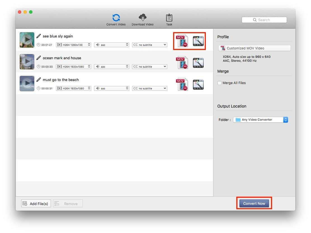311x233 pixels.
Task: Play thumbnail for 'see blue sly again'
Action: (x=27, y=40)
